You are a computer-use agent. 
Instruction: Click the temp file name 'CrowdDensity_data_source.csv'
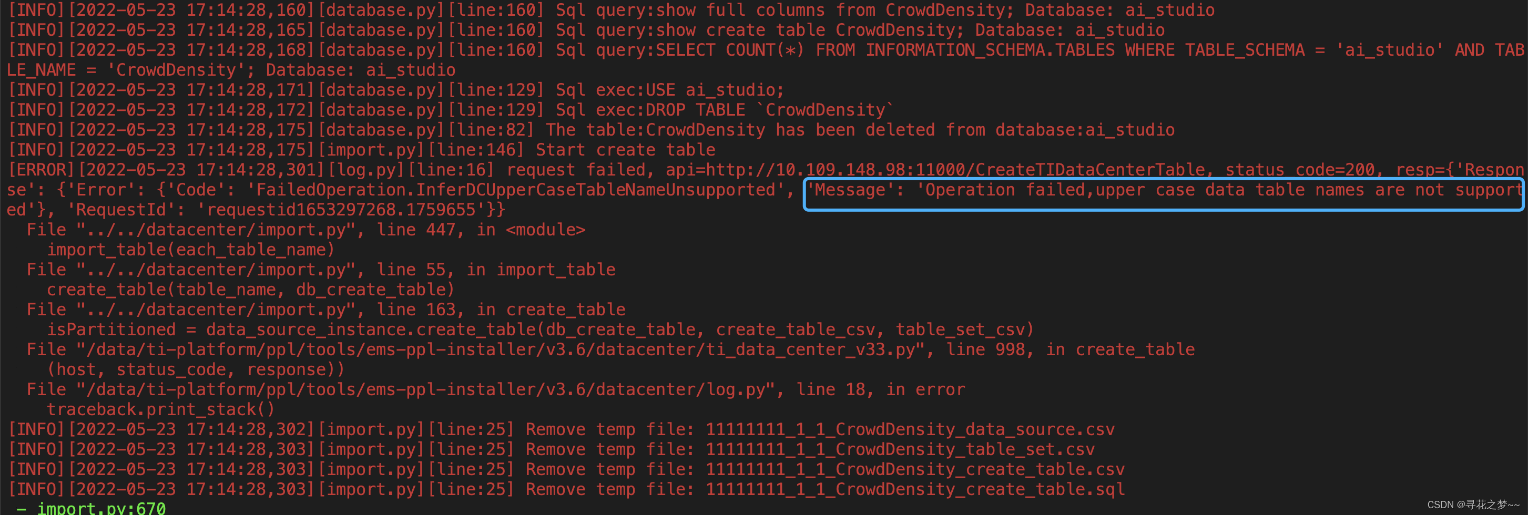tap(975, 430)
